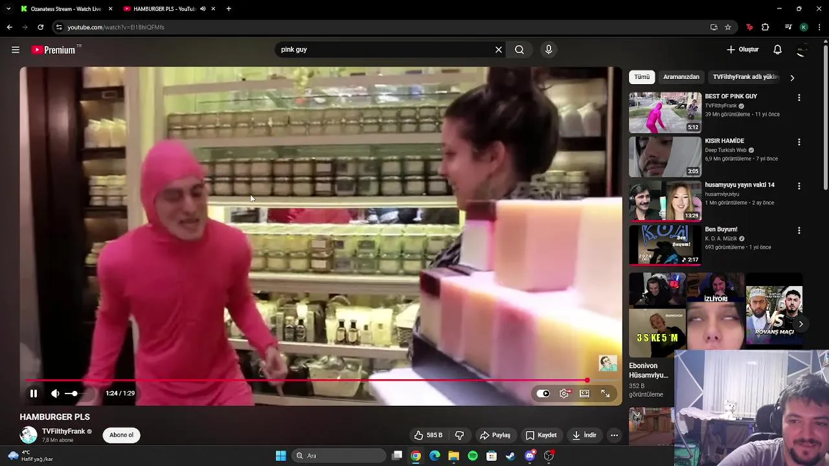Screen dimensions: 829x466
Task: Install app icon in address bar
Action: tap(714, 27)
